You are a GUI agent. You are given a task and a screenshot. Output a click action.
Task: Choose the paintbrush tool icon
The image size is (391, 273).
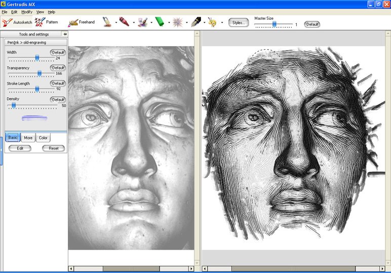[142, 22]
